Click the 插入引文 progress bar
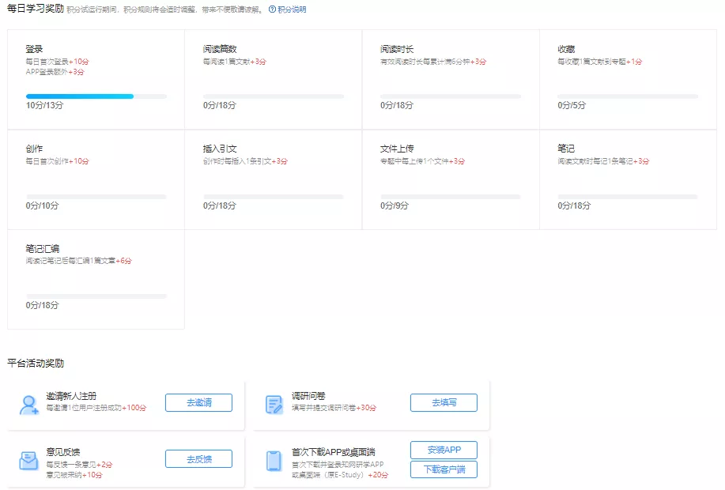The width and height of the screenshot is (725, 490). point(273,196)
